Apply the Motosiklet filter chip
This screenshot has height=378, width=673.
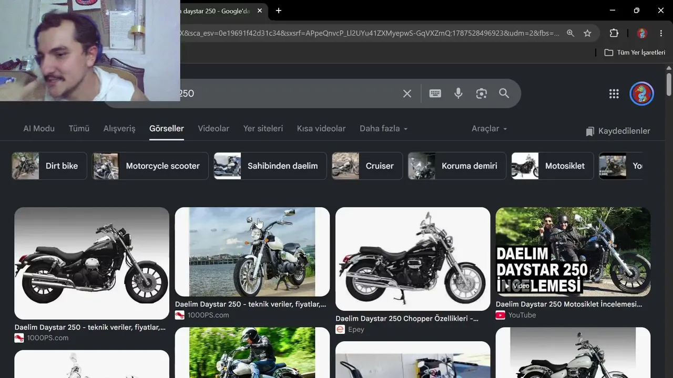[553, 166]
